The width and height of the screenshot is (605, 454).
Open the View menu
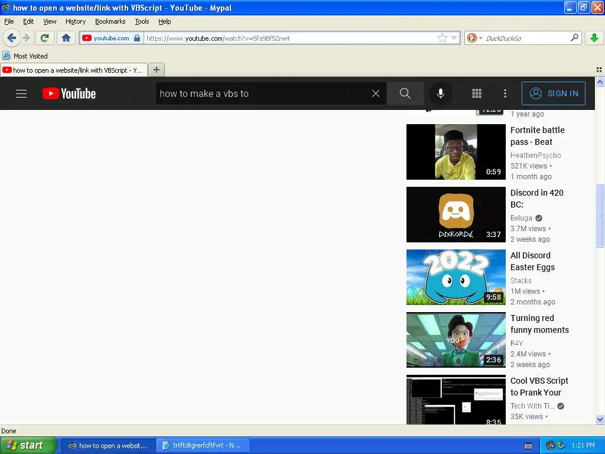pyautogui.click(x=50, y=21)
